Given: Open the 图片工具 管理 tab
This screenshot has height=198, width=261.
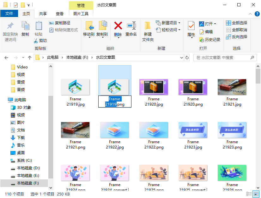Looking at the screenshot, I should pos(81,5).
